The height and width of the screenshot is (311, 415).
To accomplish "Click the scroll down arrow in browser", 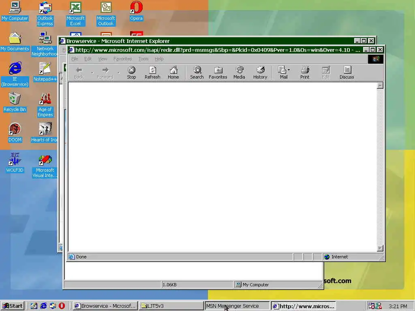I will (x=380, y=248).
